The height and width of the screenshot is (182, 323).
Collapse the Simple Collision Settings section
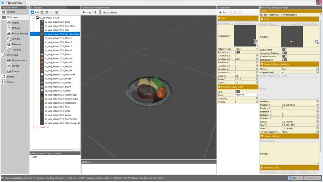(262, 64)
